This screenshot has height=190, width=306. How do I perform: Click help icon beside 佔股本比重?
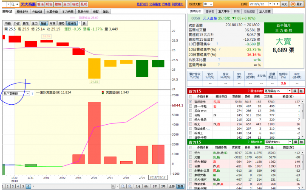coord(219,59)
